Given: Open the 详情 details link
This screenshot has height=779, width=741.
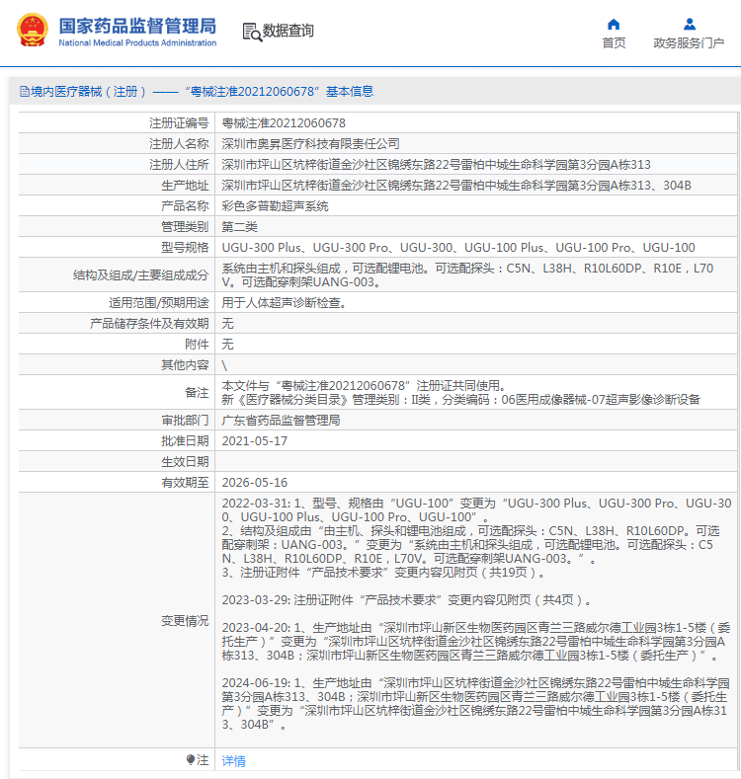Looking at the screenshot, I should [234, 760].
